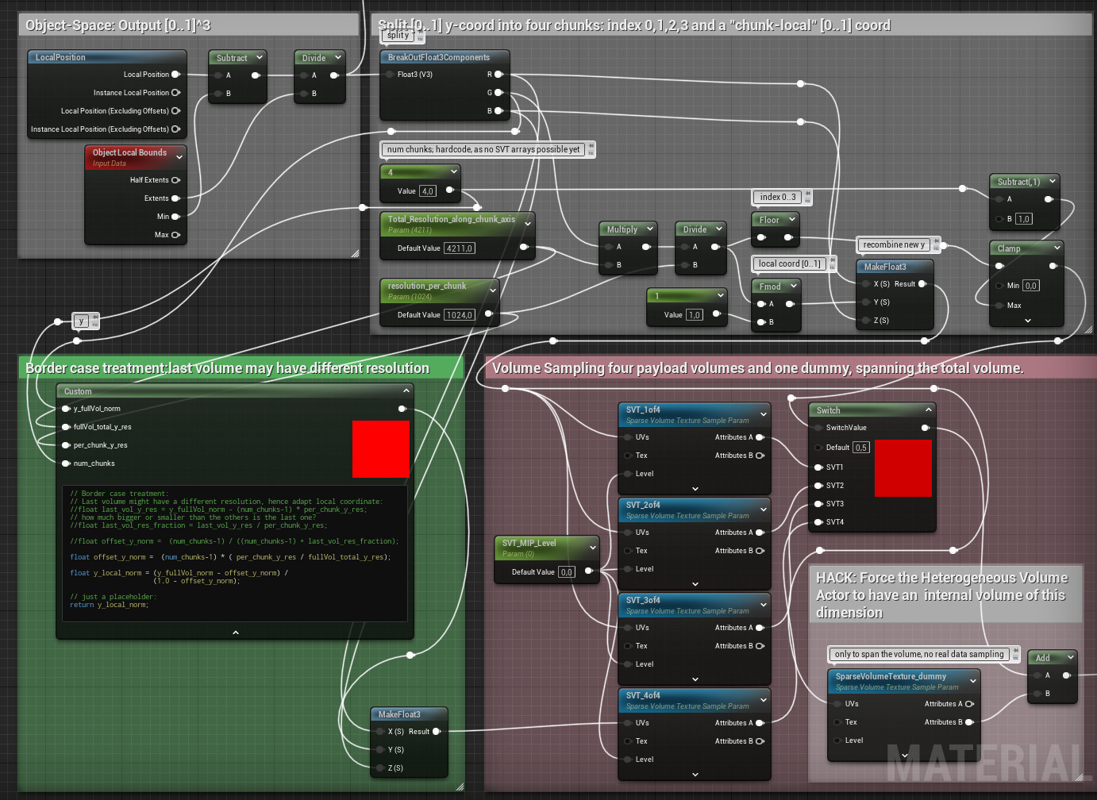The image size is (1097, 800).
Task: Toggle pin on 'index 0..3' comment bubble
Action: [807, 194]
